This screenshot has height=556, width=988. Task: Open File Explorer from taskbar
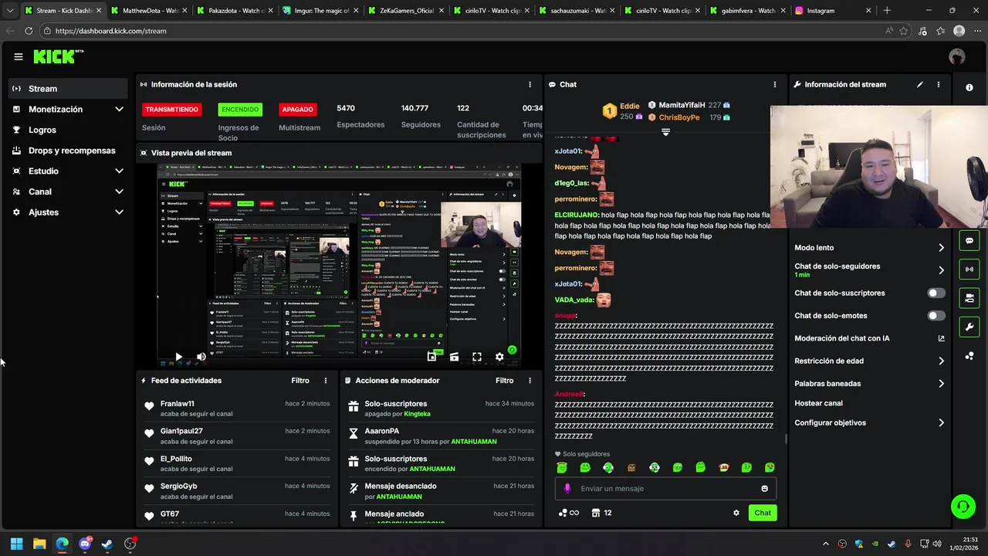pyautogui.click(x=39, y=544)
